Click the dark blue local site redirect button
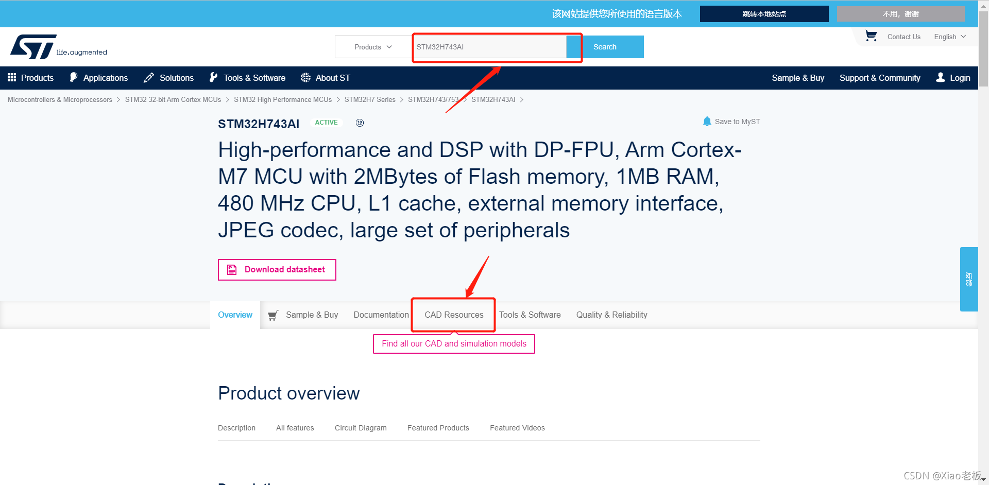 [764, 14]
